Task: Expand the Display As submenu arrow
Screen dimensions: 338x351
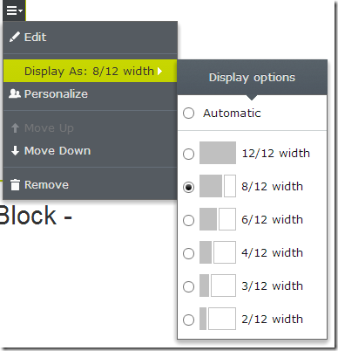Action: coord(159,71)
